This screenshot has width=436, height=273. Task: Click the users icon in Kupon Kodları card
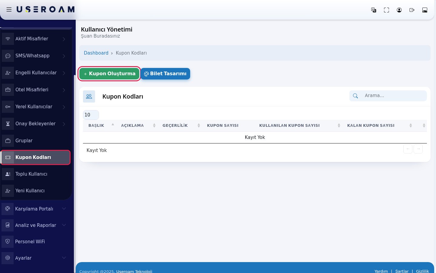click(x=89, y=96)
